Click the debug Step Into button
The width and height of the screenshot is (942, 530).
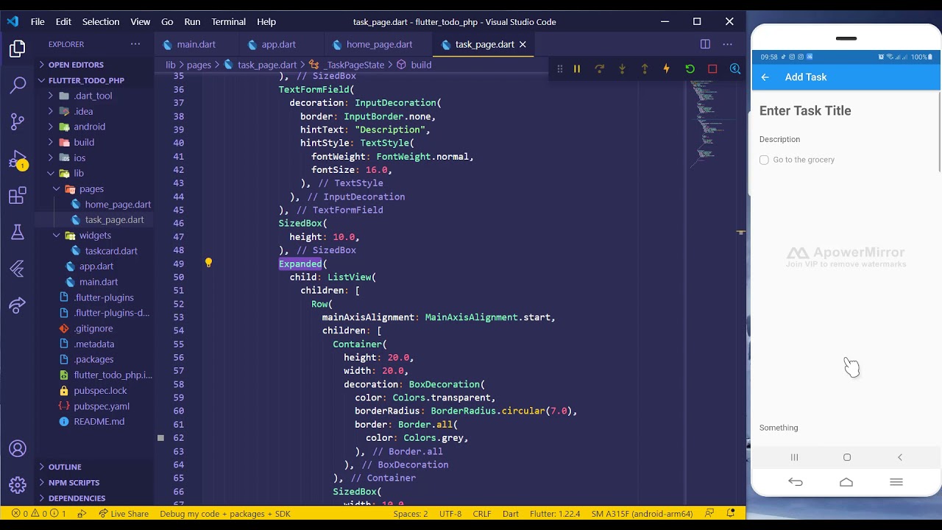pos(622,68)
